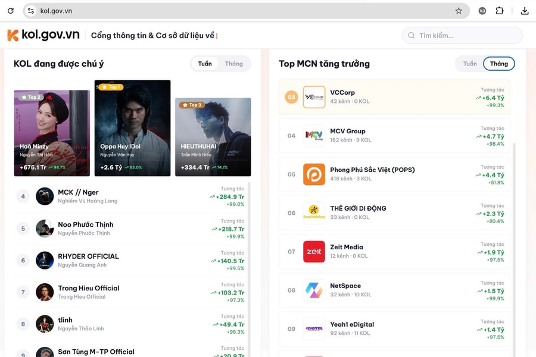Open Zeit Media name link

pos(347,247)
